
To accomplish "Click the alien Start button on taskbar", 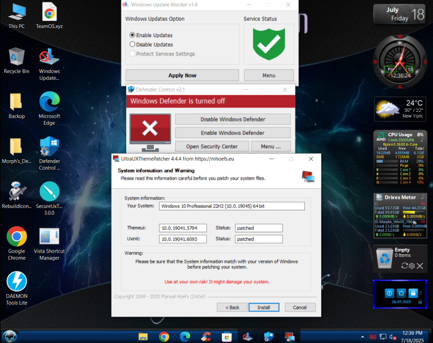I will 10,337.
